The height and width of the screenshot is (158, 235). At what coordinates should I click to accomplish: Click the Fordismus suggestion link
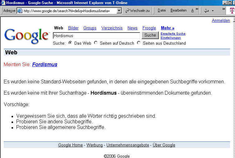point(45,65)
